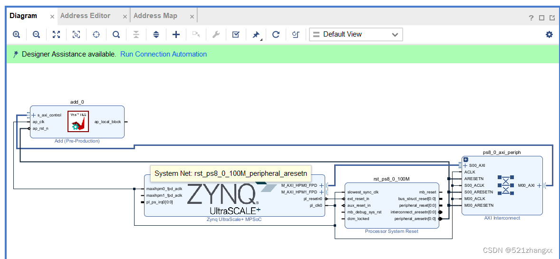Select the aux_reset_in pin

point(358,205)
